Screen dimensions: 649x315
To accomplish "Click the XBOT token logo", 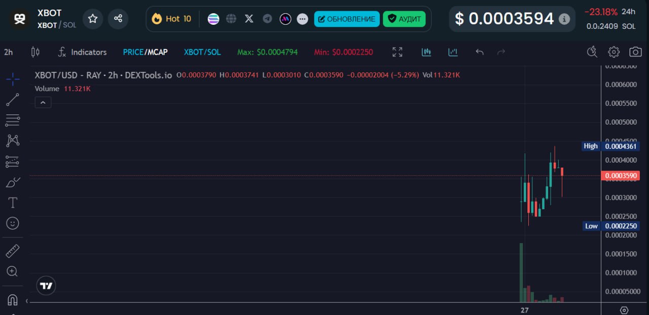I will 20,19.
